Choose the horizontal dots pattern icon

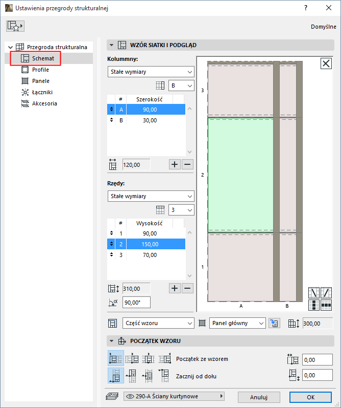coord(326,305)
